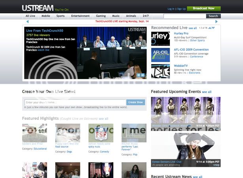Pause the TechCrunch50 live video
Screen dimensions: 243x178
click(138, 75)
